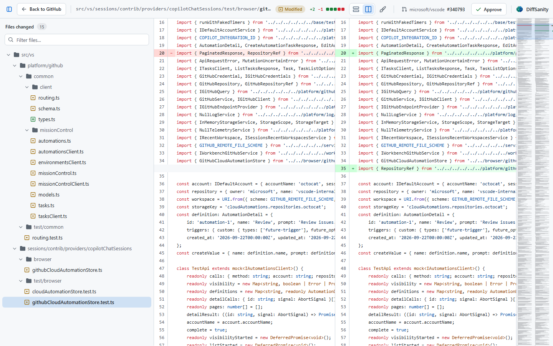Screen dimensions: 553x346
Task: Click the pull request icon beside microsoft/vscode
Action: pyautogui.click(x=404, y=9)
